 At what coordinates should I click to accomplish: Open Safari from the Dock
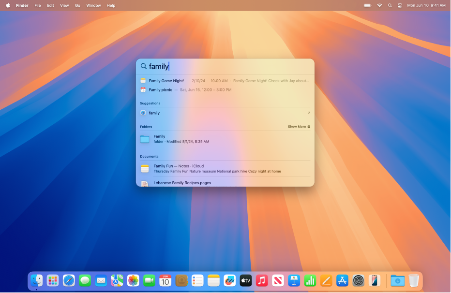click(68, 280)
